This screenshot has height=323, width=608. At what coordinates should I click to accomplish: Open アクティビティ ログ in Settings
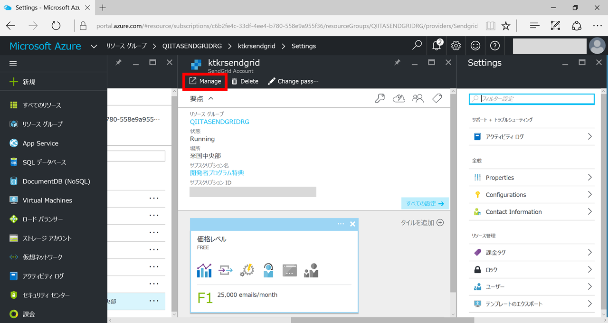point(532,136)
